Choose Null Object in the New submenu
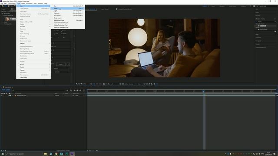The width and height of the screenshot is (278, 156). 68,16
